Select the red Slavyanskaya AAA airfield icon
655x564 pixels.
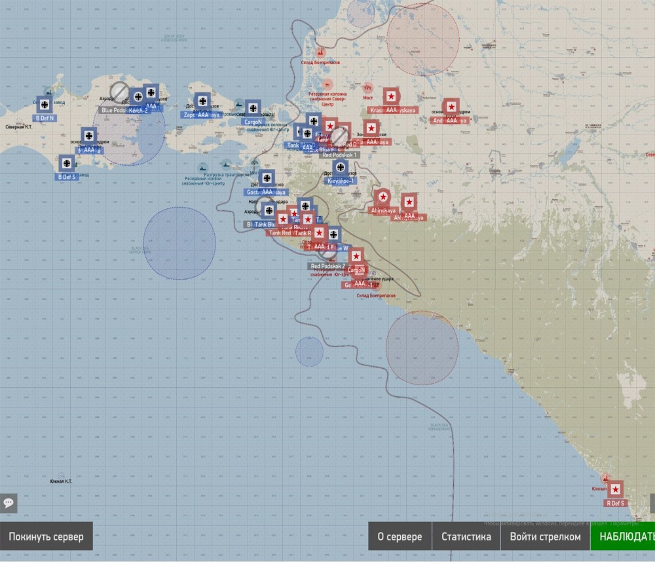pos(371,128)
